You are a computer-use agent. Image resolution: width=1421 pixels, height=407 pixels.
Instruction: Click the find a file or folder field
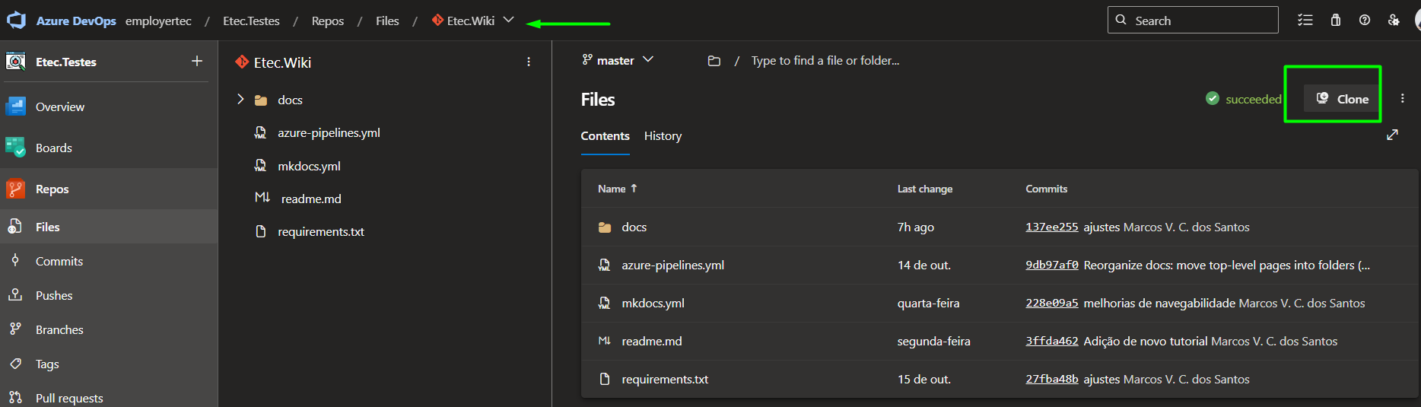(825, 60)
